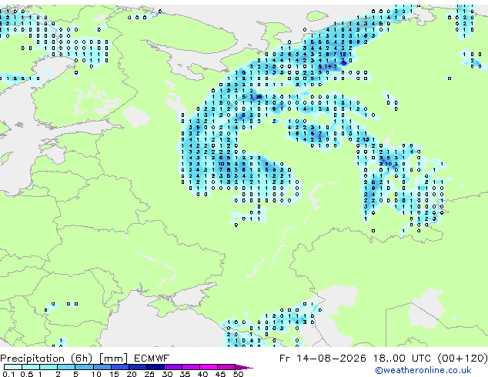Click the "0.1" legend label
The height and width of the screenshot is (377, 488).
[8, 374]
